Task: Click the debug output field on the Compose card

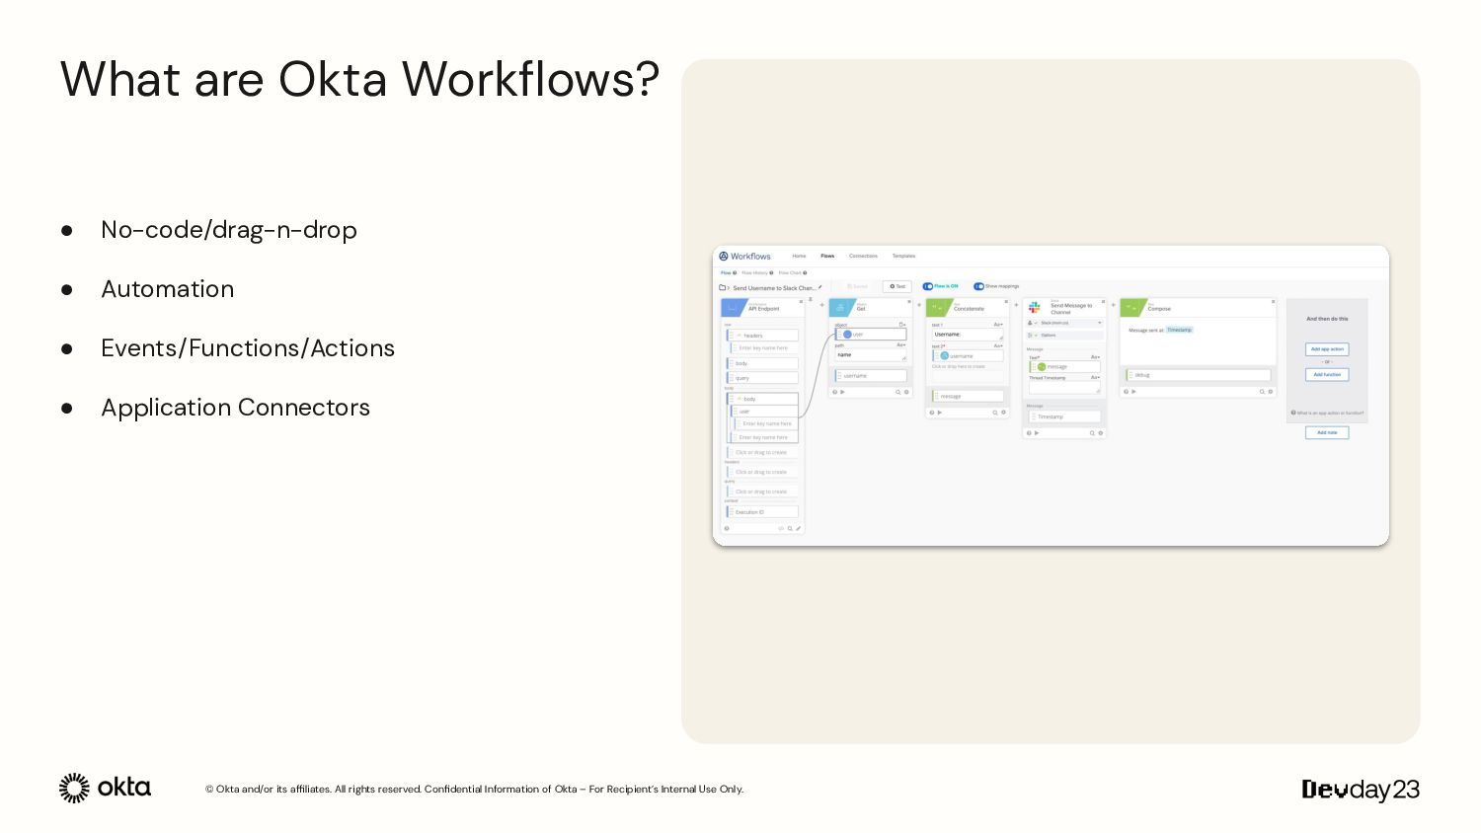Action: 1199,375
